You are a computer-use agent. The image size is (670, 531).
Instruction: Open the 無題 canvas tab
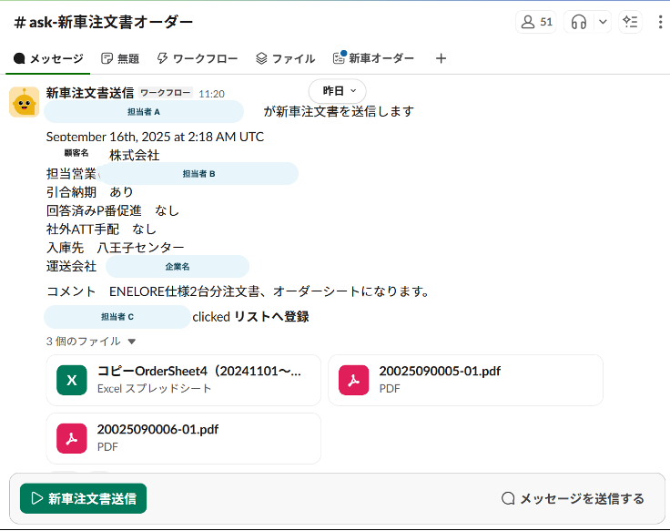click(x=120, y=58)
